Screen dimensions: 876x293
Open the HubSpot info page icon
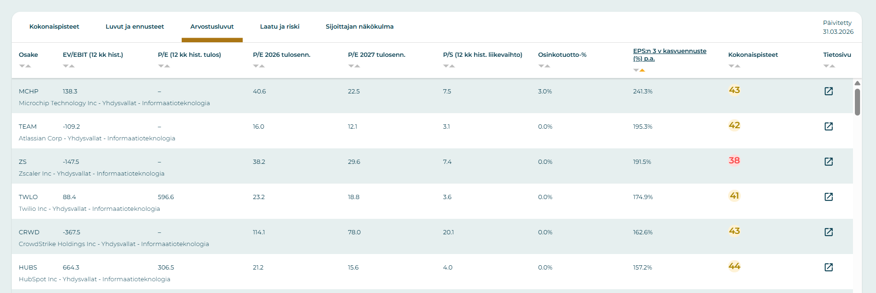click(x=829, y=267)
